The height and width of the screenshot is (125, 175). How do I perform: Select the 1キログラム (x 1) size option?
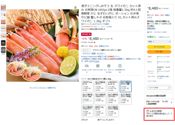pyautogui.click(x=87, y=86)
